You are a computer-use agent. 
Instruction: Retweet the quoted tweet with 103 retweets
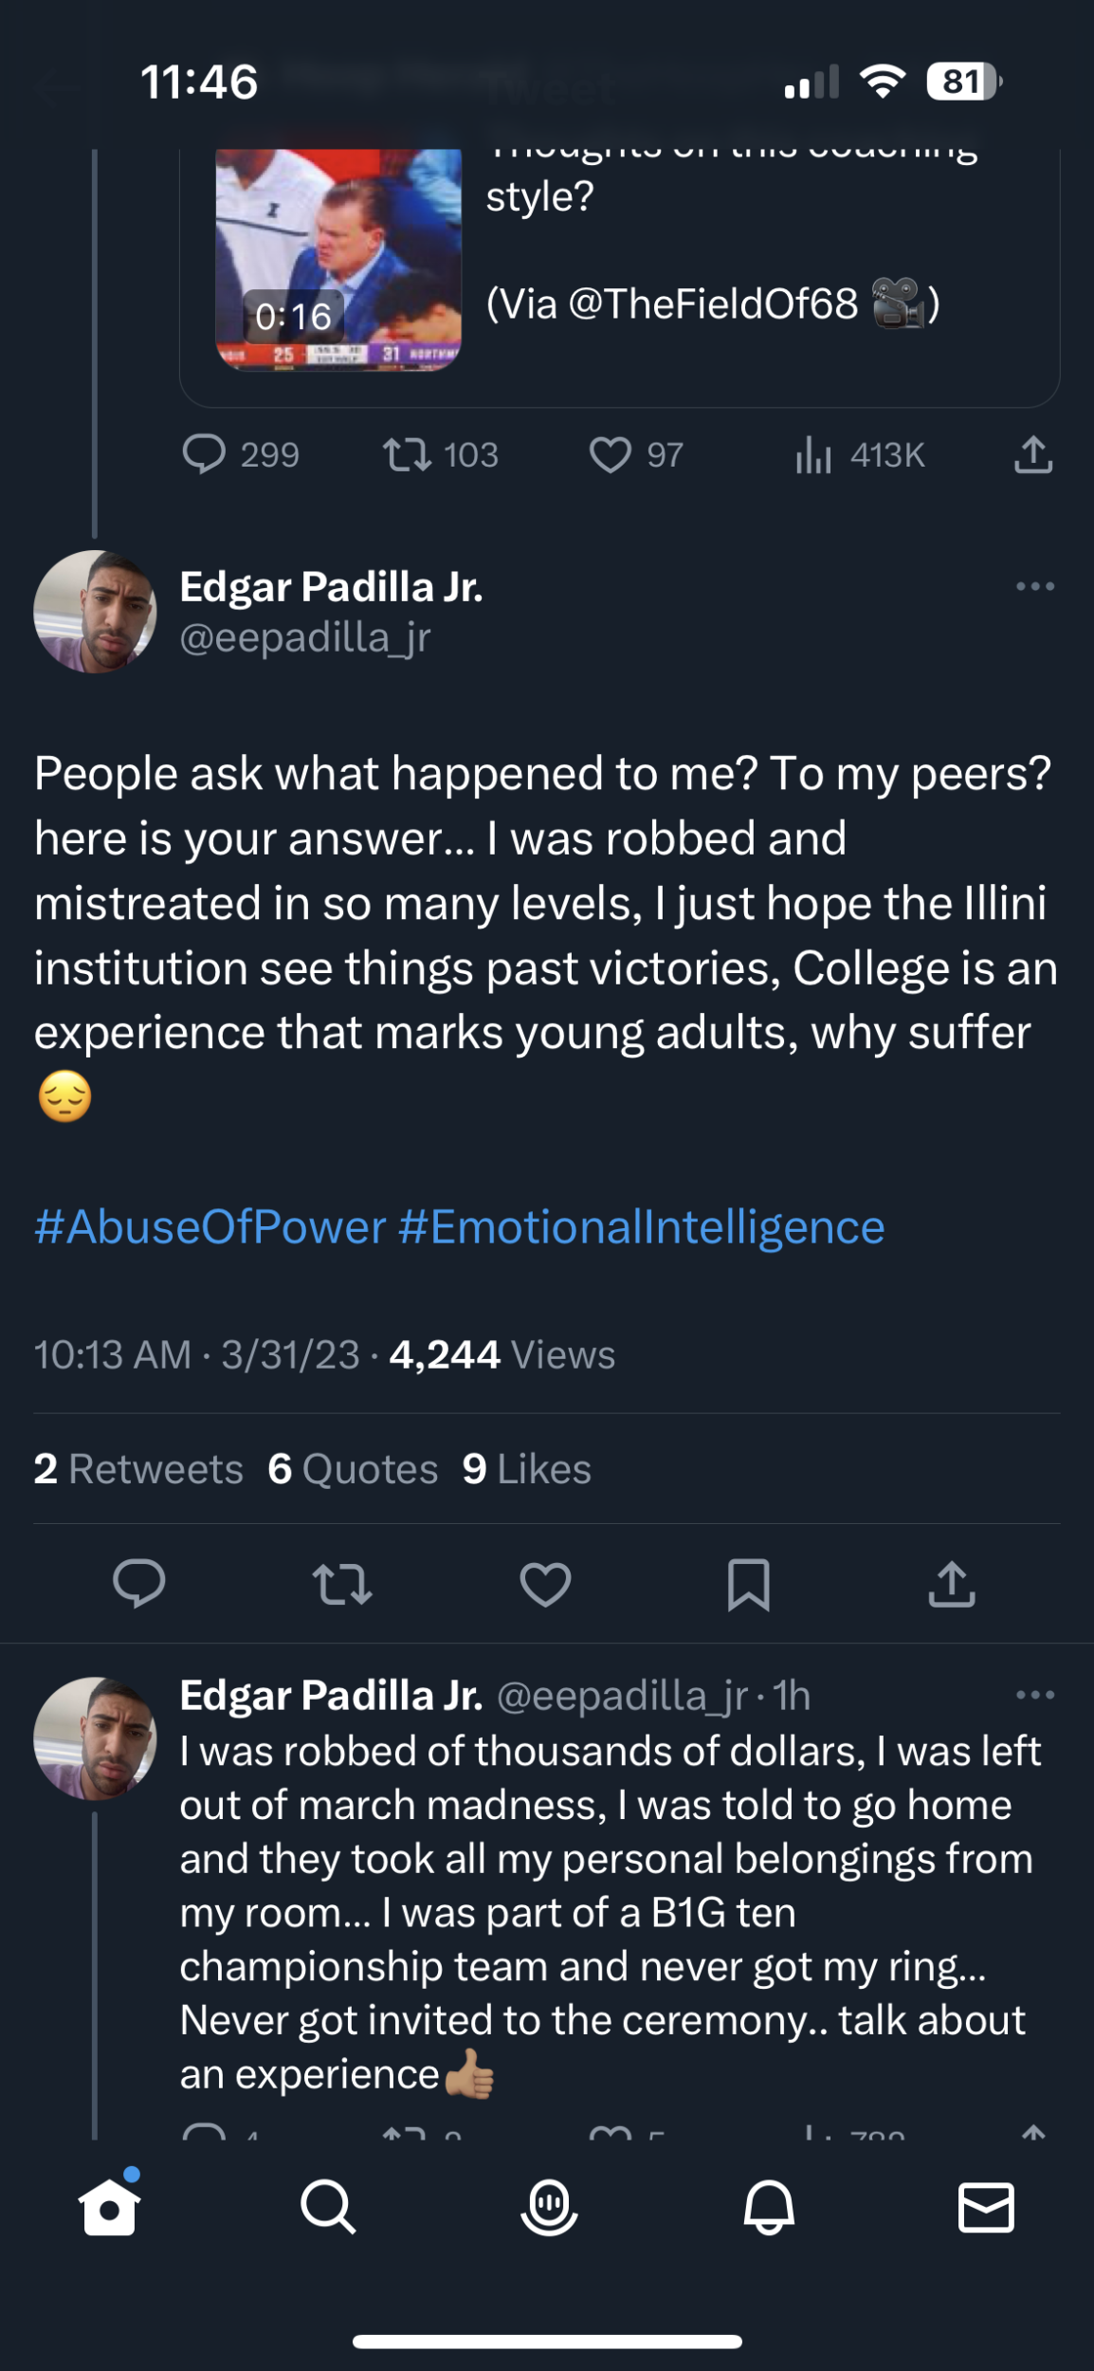(x=407, y=454)
